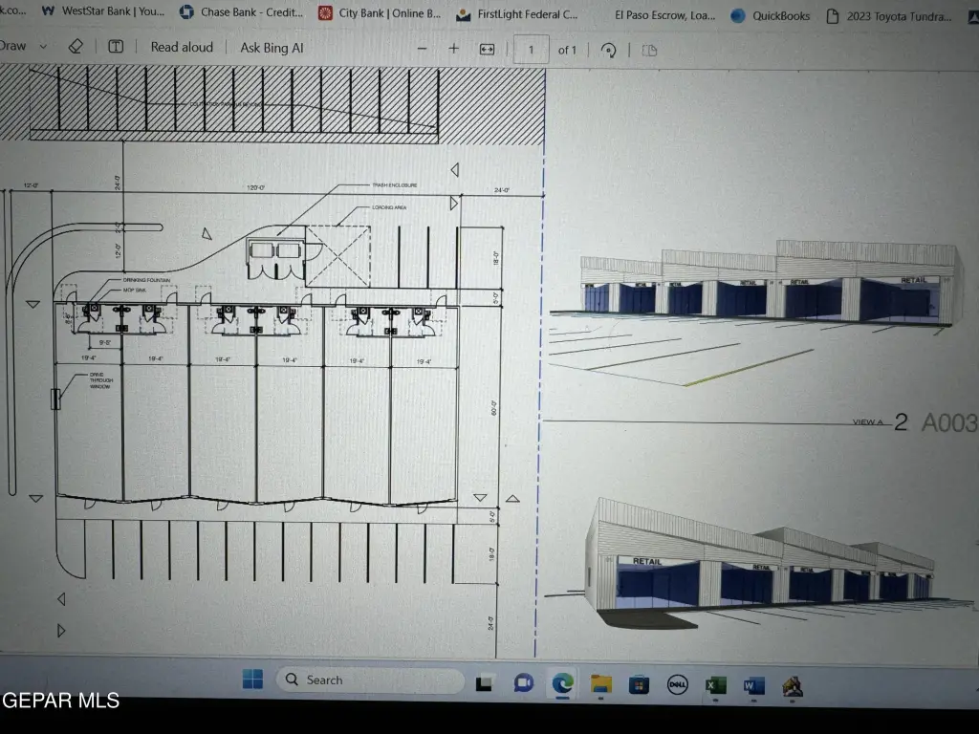Open Word from the taskbar
Screen dimensions: 979x734
(x=753, y=686)
